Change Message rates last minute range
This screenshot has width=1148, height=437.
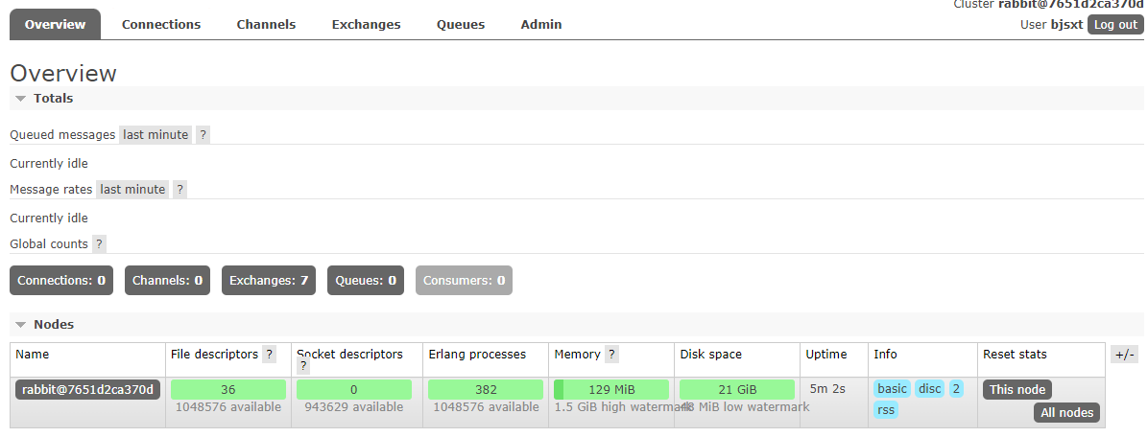132,189
